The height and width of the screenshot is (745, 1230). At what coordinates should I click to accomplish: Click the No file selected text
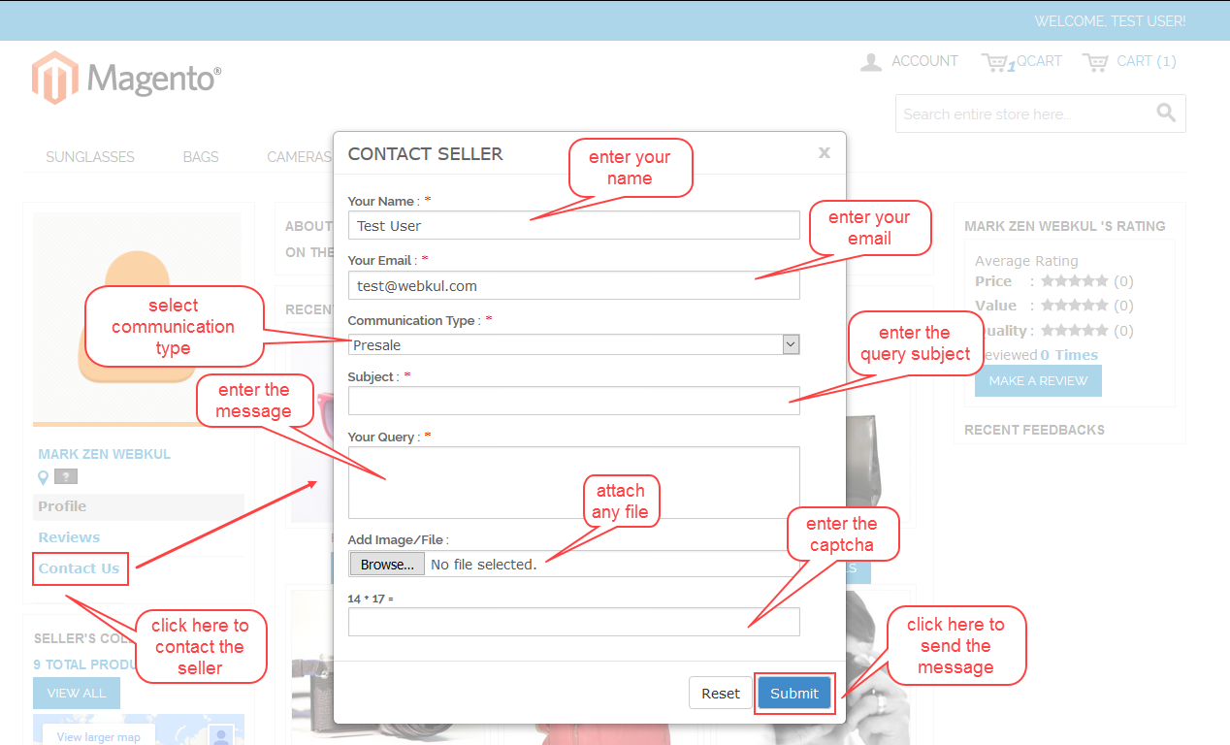483,565
